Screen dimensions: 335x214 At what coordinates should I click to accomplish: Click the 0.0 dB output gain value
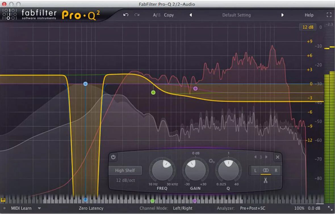click(314, 208)
